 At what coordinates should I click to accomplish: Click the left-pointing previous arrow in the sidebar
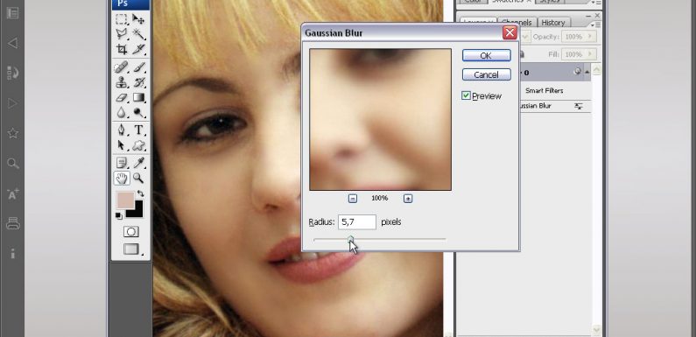13,43
